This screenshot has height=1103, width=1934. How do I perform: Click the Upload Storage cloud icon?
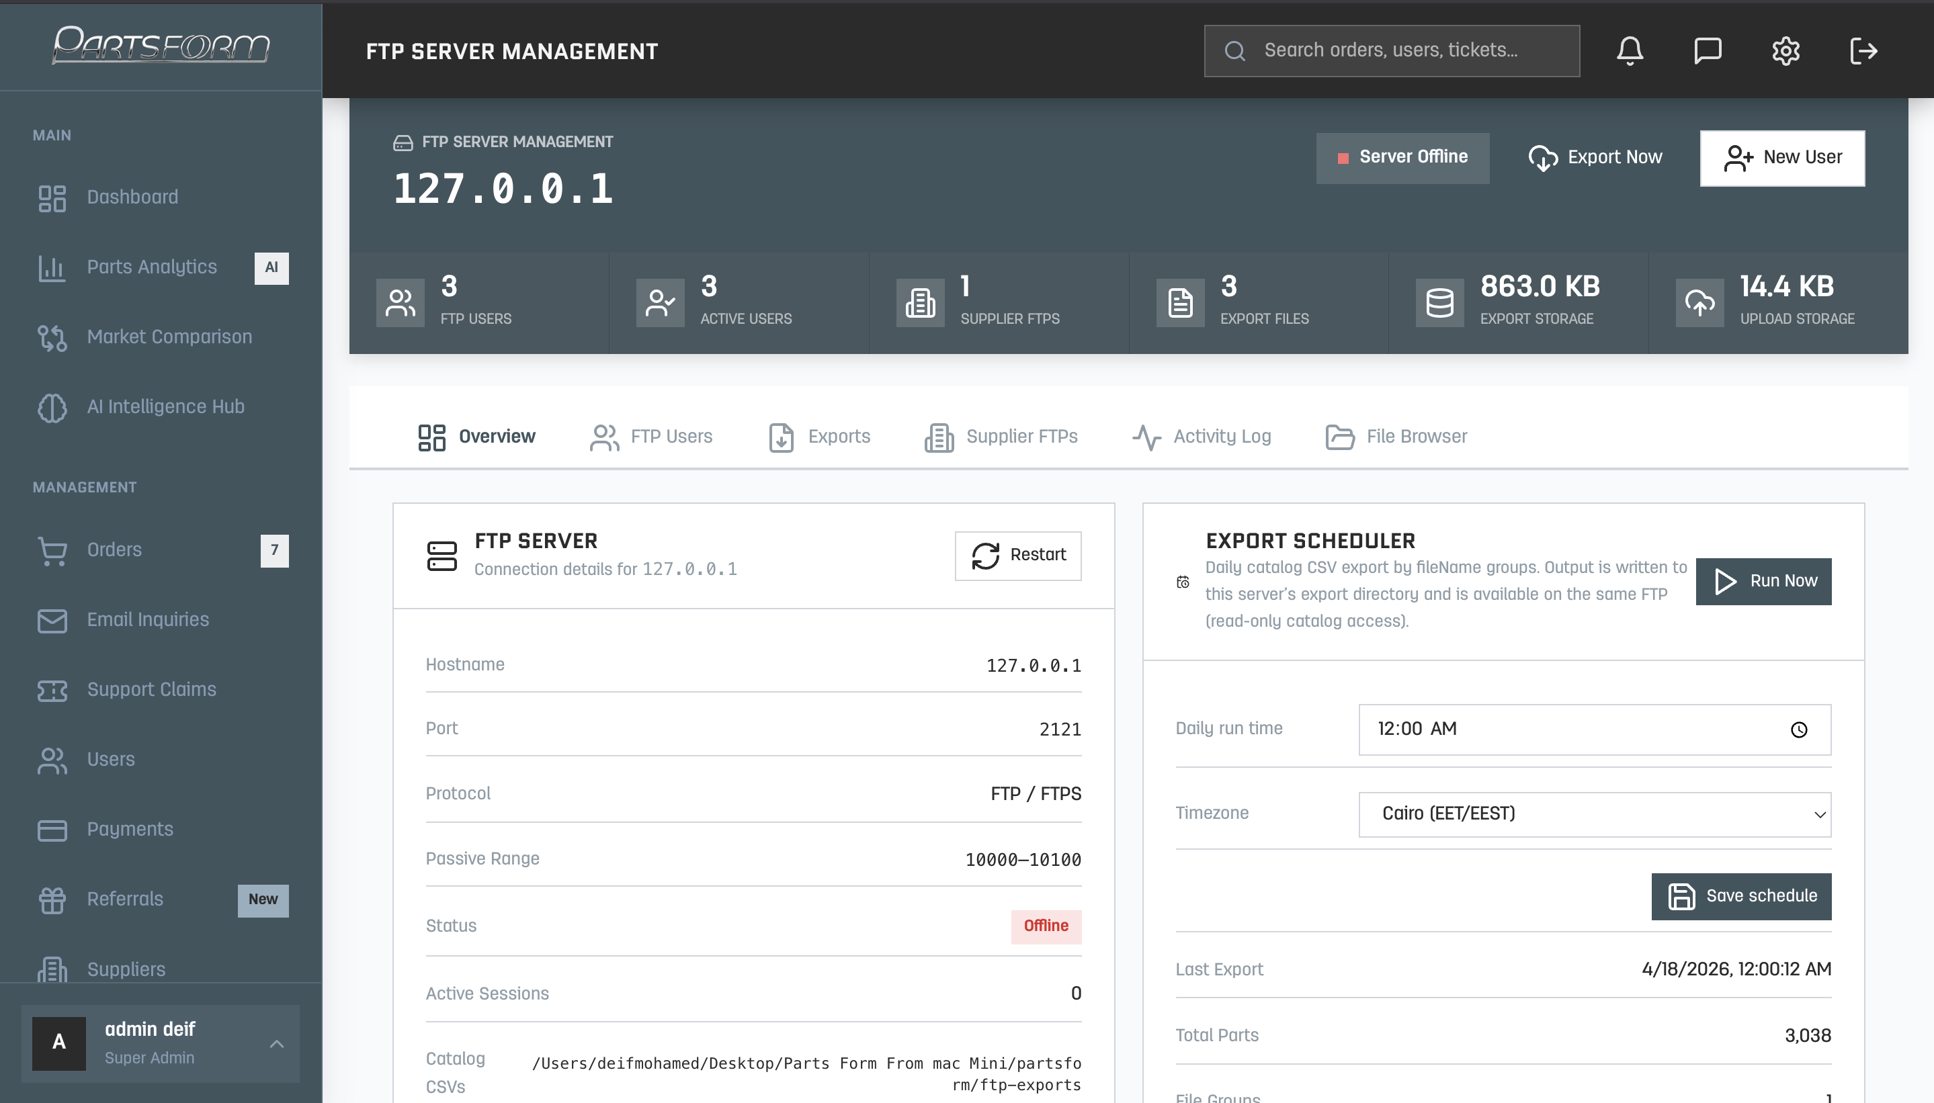[1700, 302]
